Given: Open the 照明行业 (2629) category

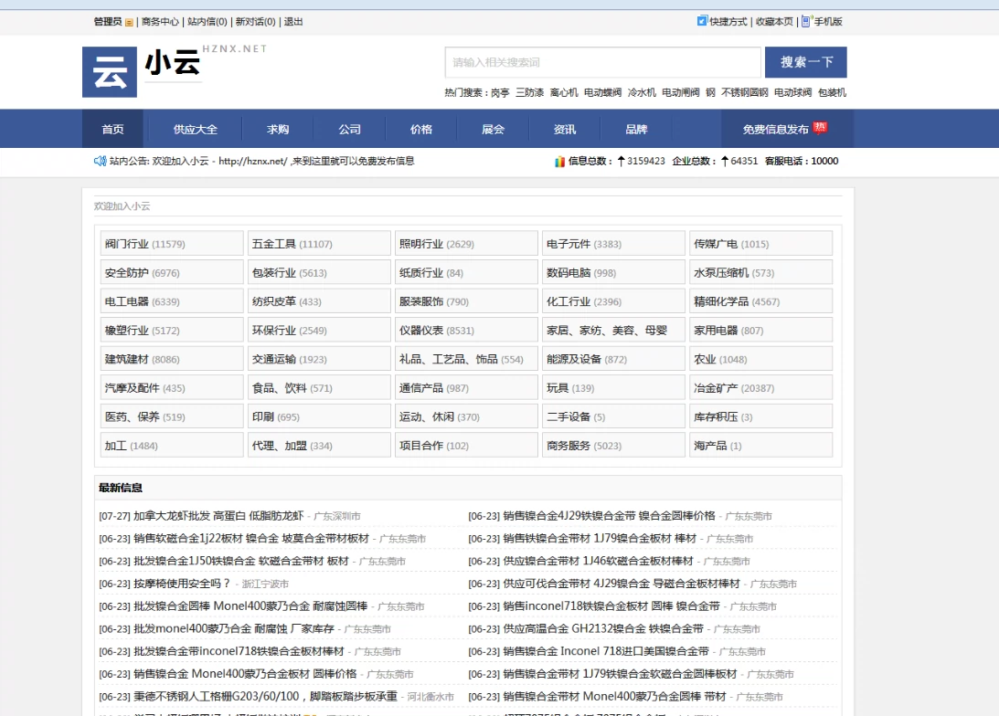Looking at the screenshot, I should pyautogui.click(x=466, y=244).
